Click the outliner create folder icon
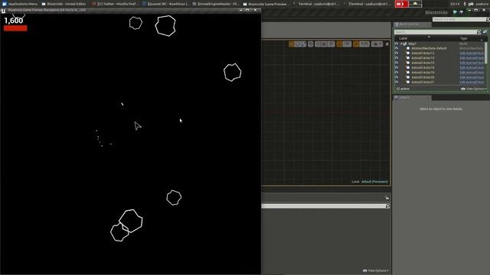490x275 pixels. [x=485, y=32]
